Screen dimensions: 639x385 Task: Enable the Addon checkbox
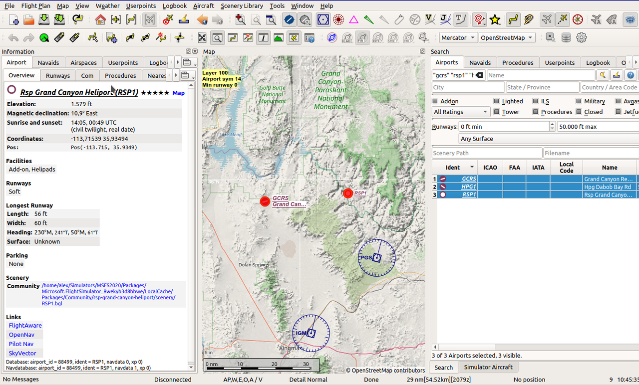pyautogui.click(x=436, y=101)
